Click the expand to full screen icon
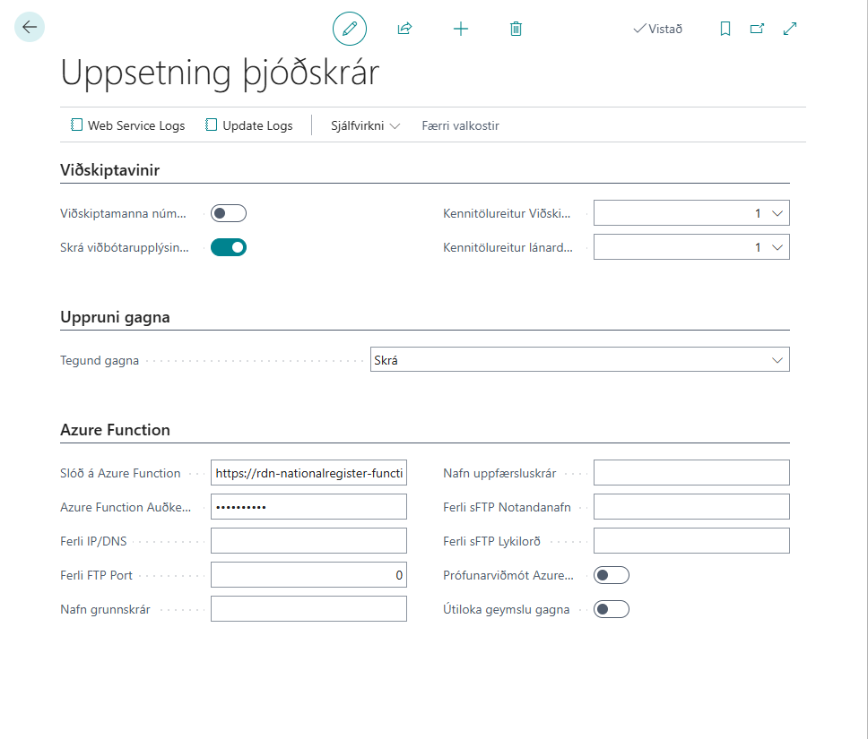The width and height of the screenshot is (868, 739). (x=790, y=29)
